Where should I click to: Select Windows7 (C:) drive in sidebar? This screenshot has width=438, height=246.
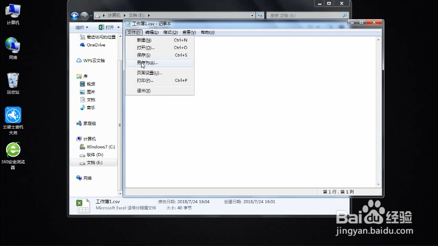(x=97, y=146)
